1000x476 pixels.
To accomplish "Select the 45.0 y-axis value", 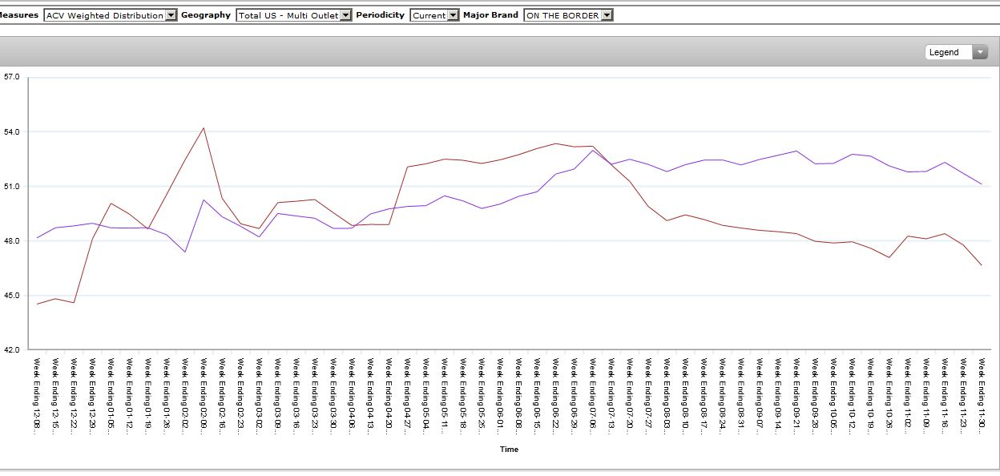I will 12,296.
